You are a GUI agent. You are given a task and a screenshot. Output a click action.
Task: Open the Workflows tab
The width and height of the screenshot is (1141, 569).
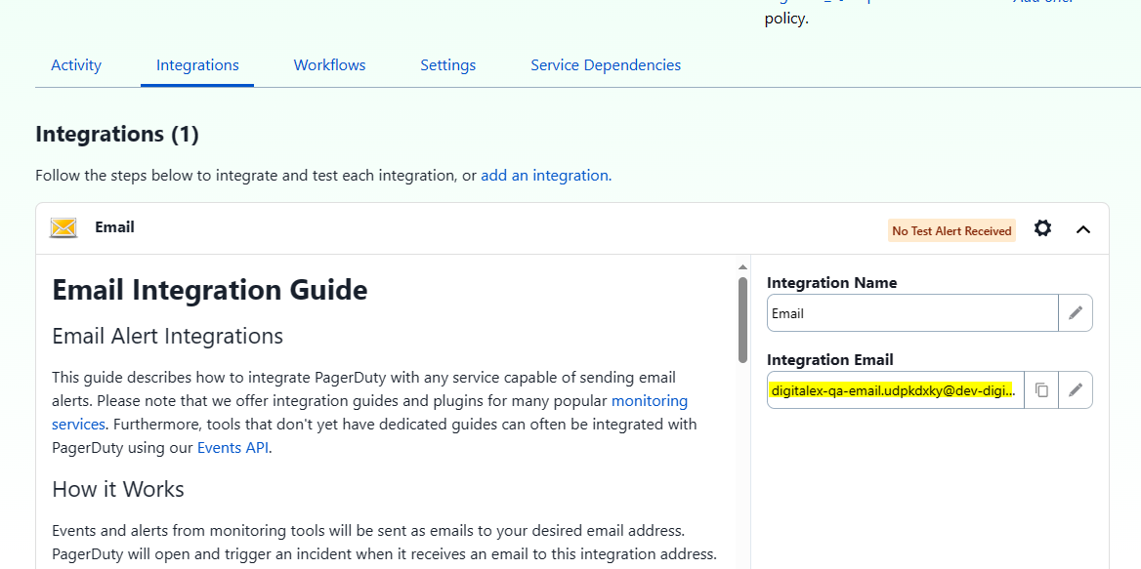[x=329, y=65]
